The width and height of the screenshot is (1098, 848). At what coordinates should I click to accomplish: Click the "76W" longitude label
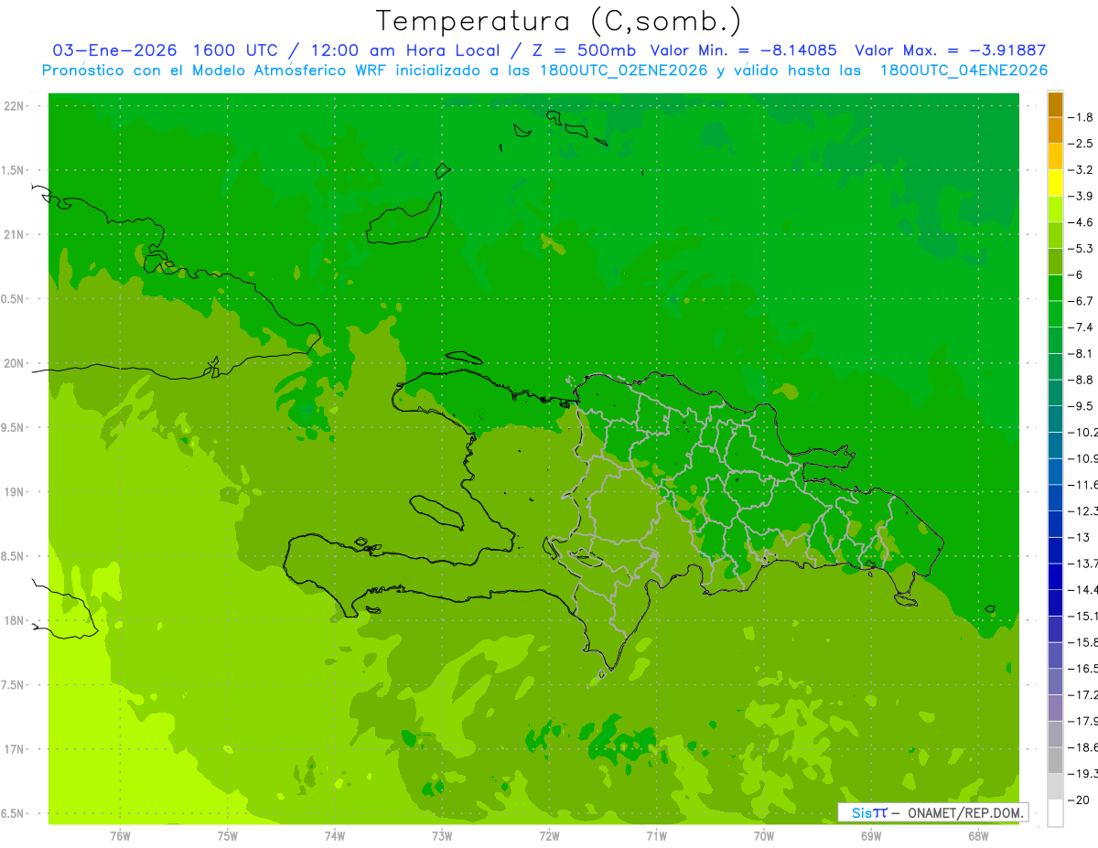click(120, 836)
